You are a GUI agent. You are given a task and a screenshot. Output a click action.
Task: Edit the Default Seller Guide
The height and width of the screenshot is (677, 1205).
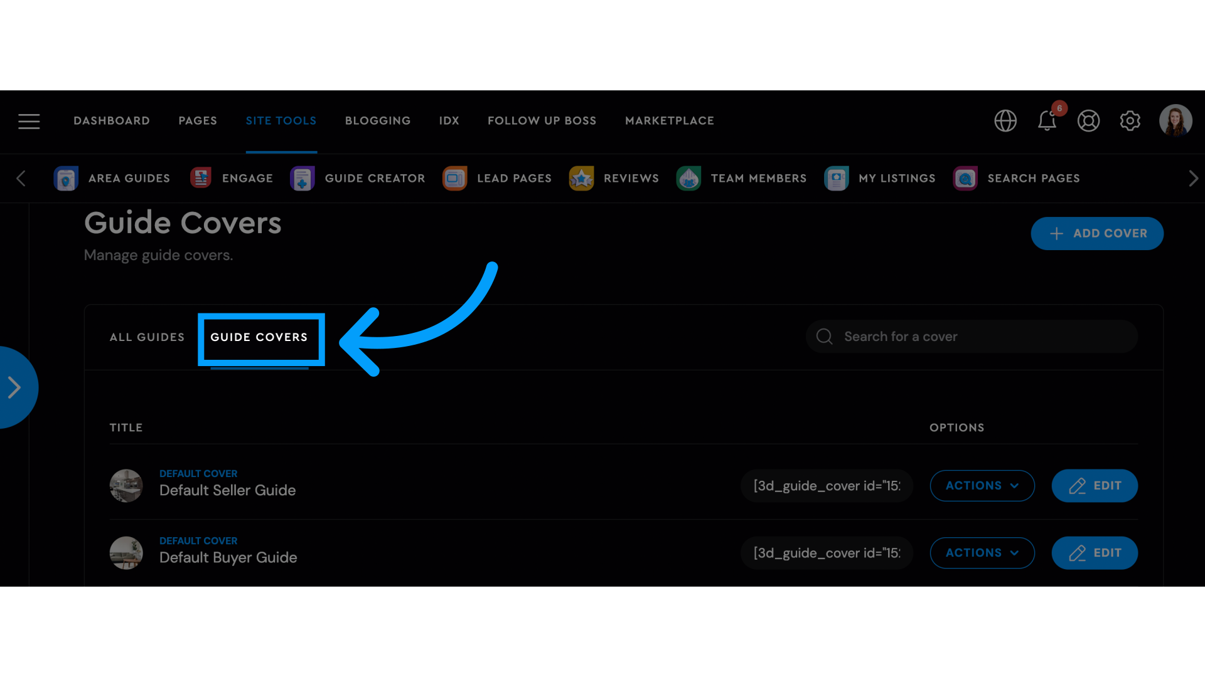pyautogui.click(x=1095, y=485)
